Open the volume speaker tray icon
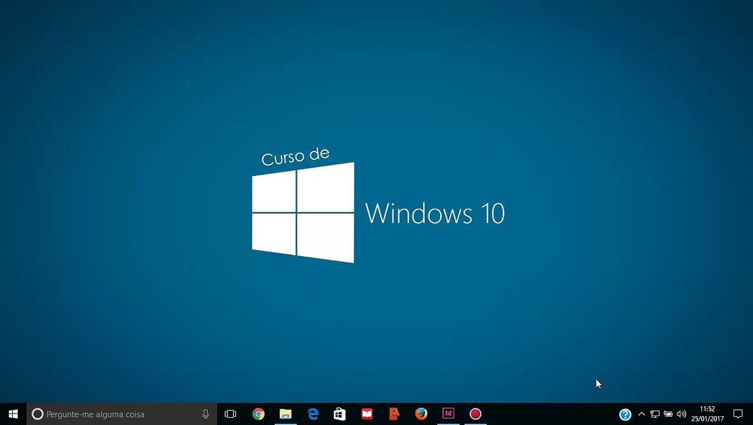 pyautogui.click(x=681, y=414)
